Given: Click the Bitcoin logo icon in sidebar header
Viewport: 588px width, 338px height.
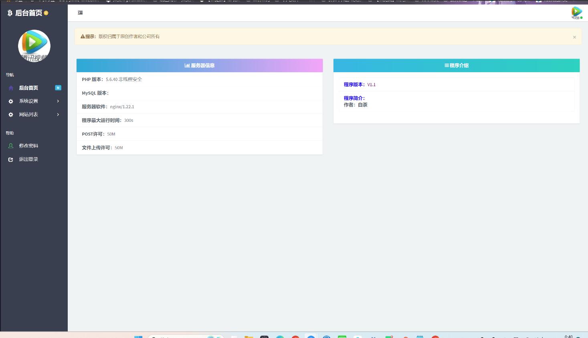Looking at the screenshot, I should tap(10, 13).
